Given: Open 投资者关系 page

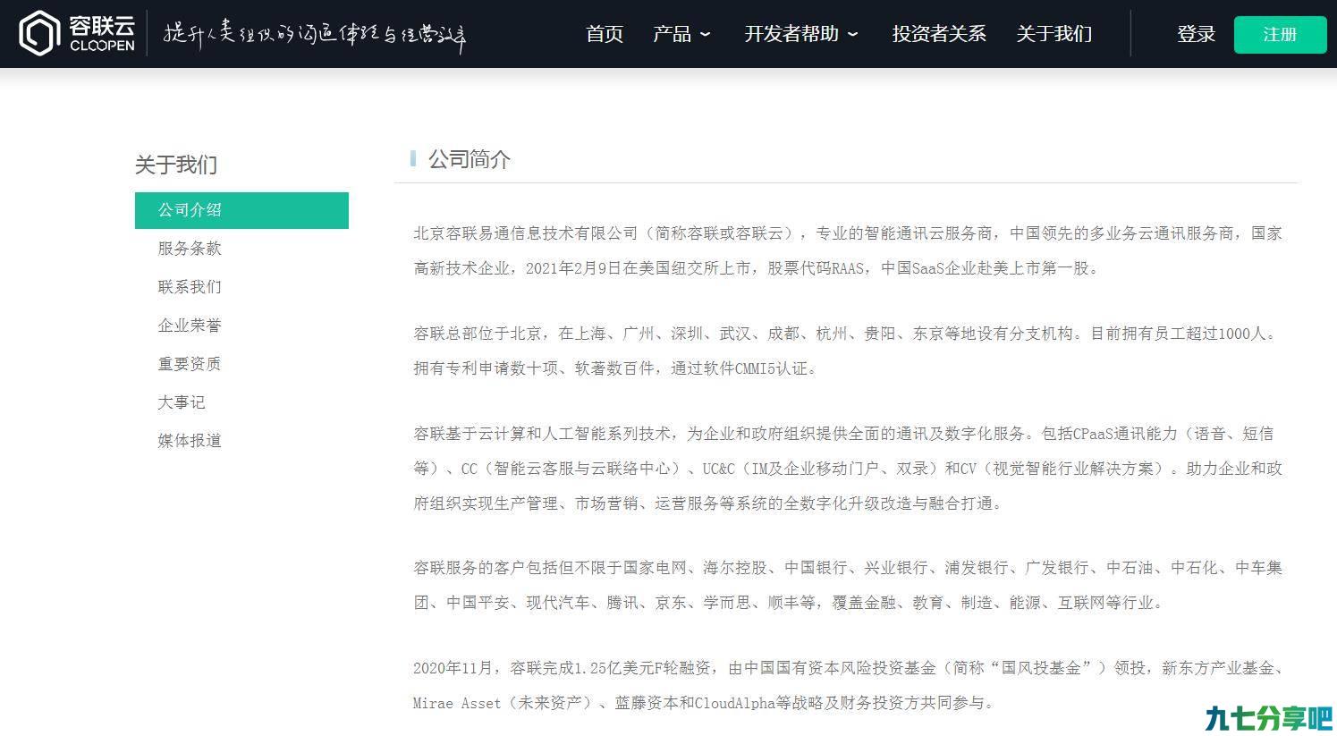Looking at the screenshot, I should pos(939,34).
